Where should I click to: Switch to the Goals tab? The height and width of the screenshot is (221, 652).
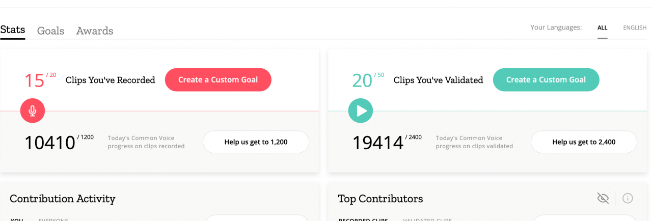point(50,31)
